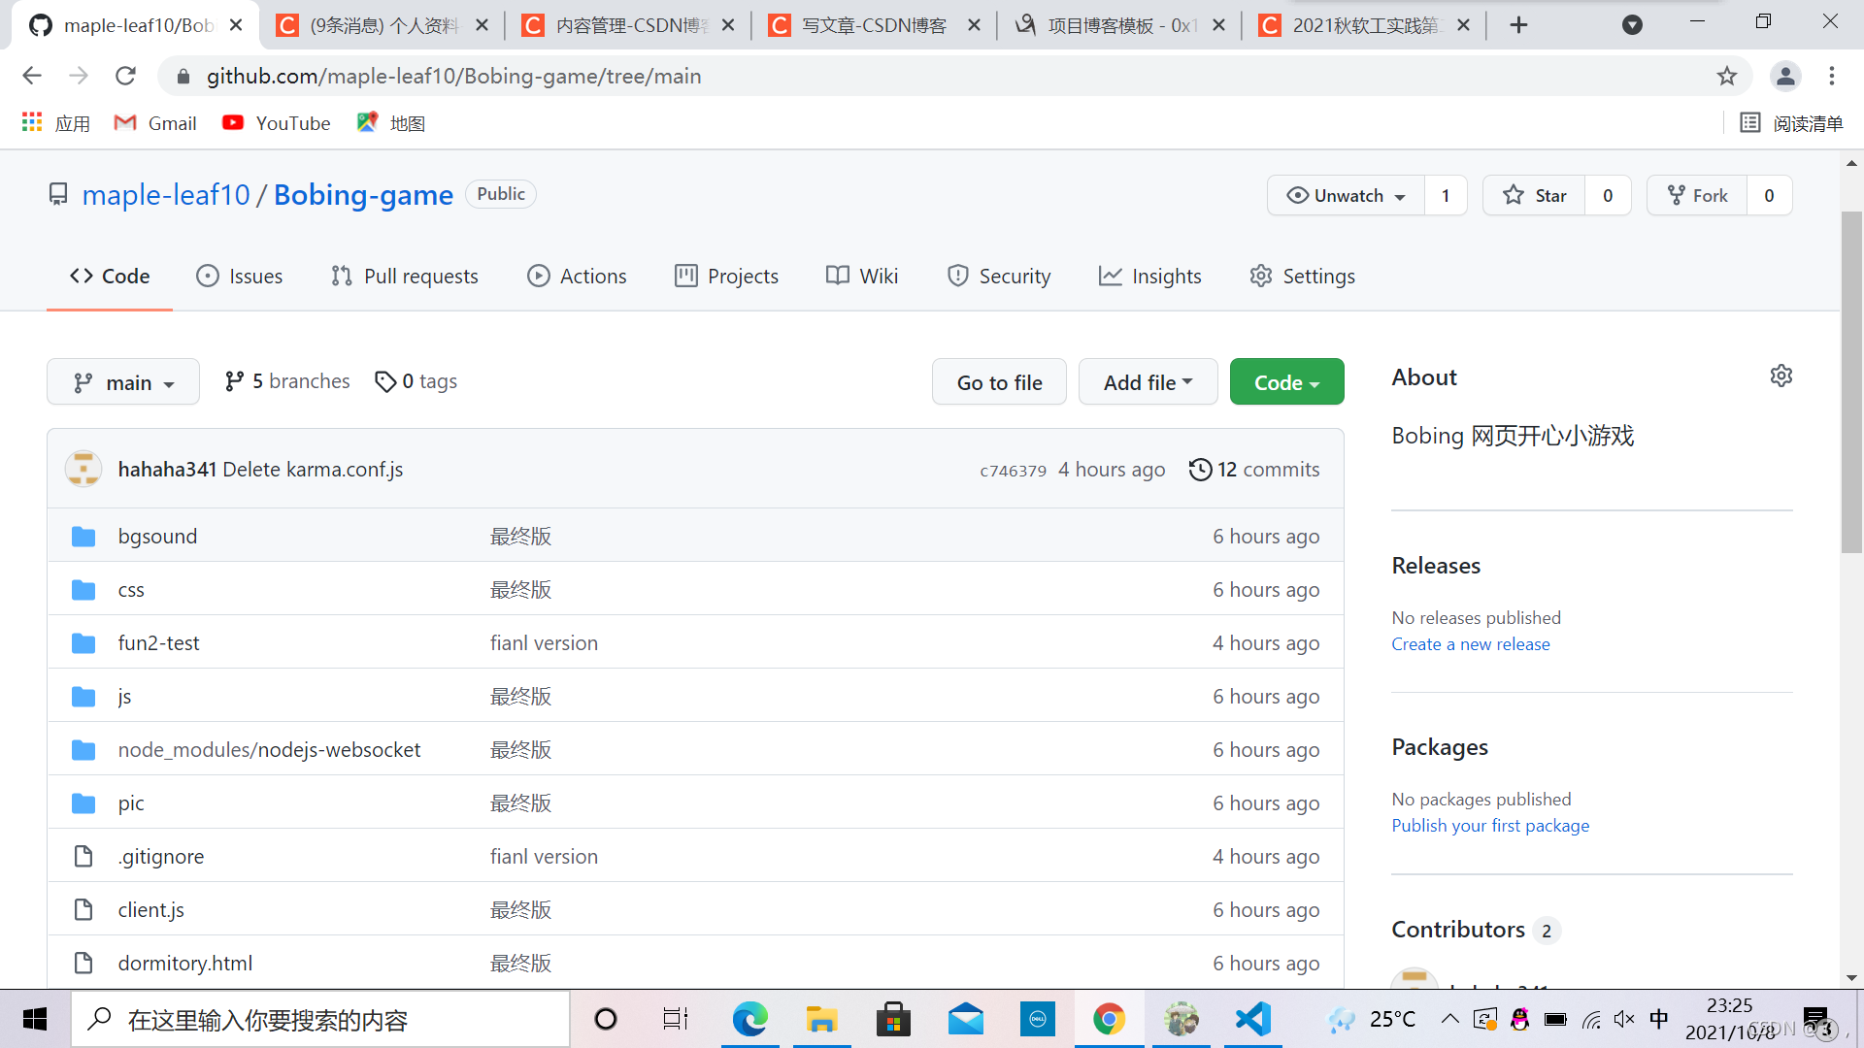Select the Issues tab
The height and width of the screenshot is (1048, 1864).
click(x=254, y=276)
